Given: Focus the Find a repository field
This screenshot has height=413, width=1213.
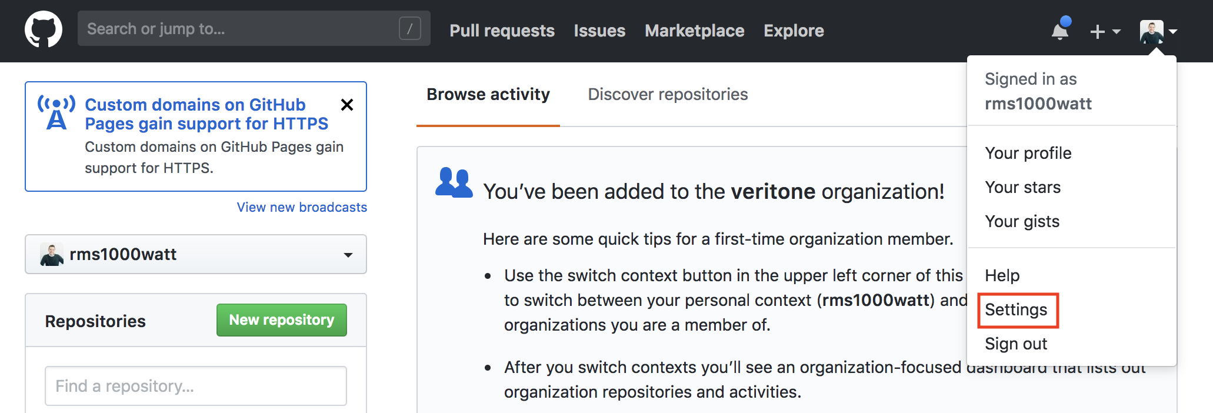Looking at the screenshot, I should click(196, 386).
